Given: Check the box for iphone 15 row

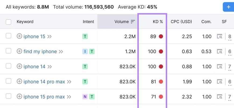Looking at the screenshot, I should point(9,36).
